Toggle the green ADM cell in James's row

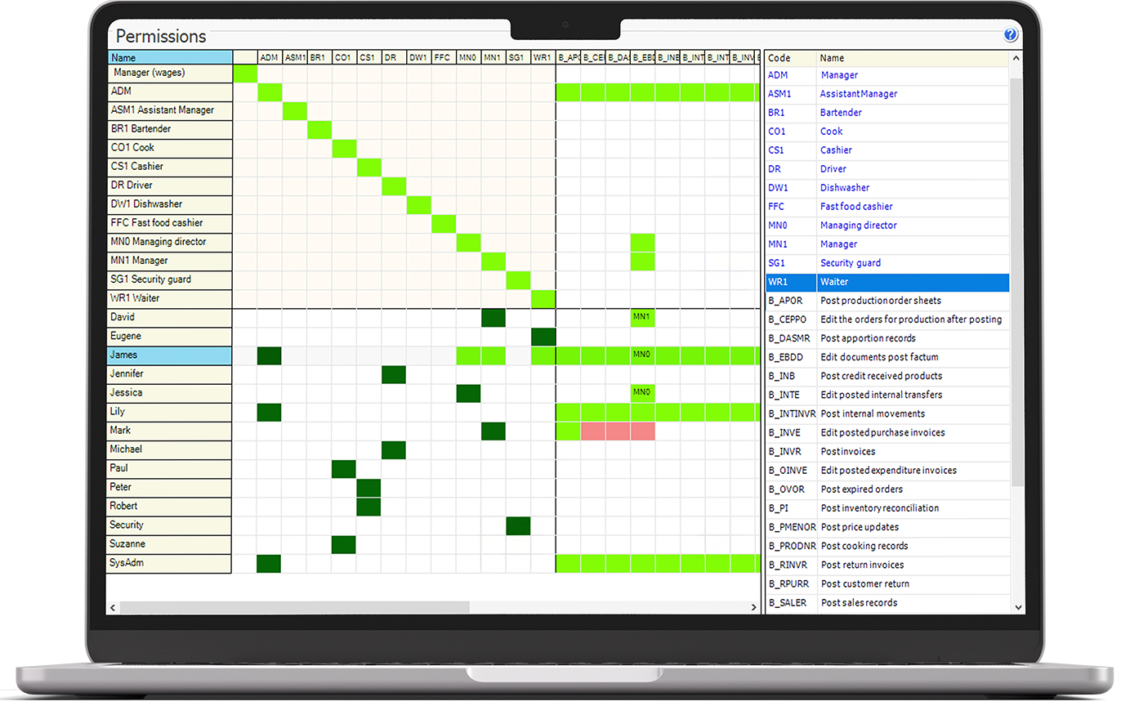tap(270, 355)
